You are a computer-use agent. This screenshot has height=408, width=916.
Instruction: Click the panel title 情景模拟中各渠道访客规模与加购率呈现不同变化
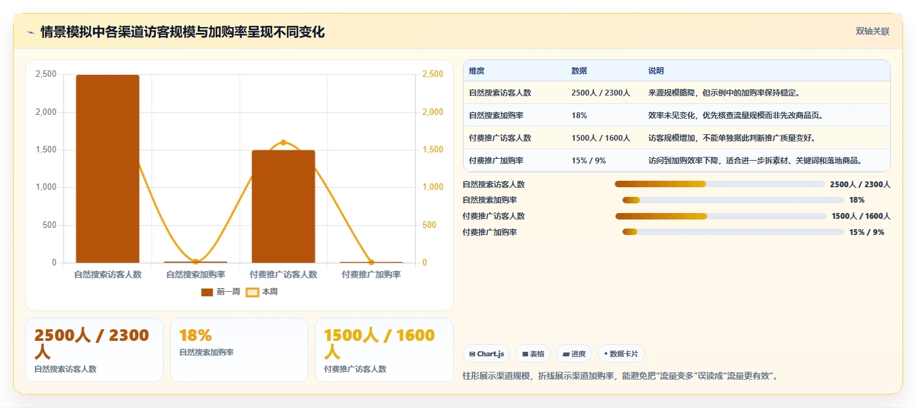182,32
